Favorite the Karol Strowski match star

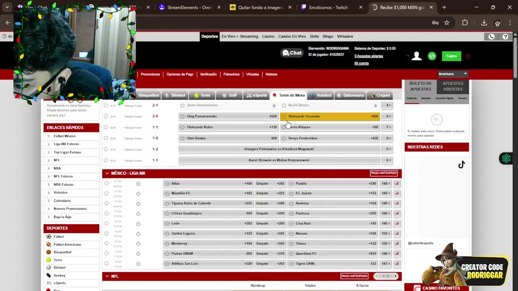pos(106,160)
